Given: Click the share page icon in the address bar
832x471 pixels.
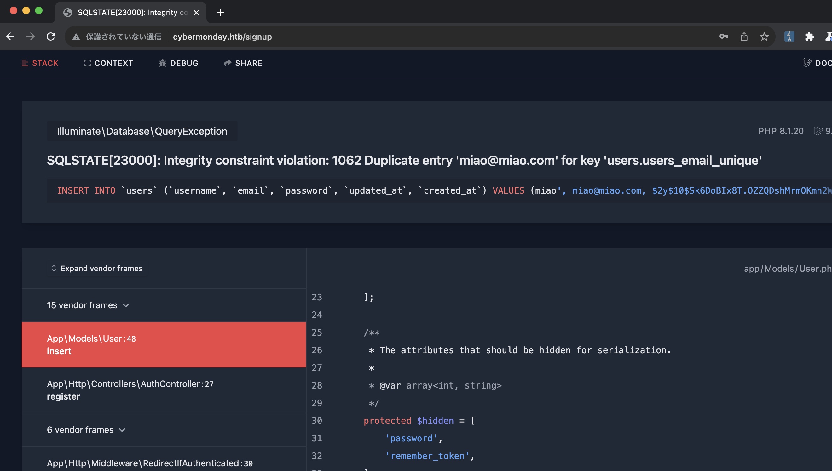Looking at the screenshot, I should click(x=744, y=37).
